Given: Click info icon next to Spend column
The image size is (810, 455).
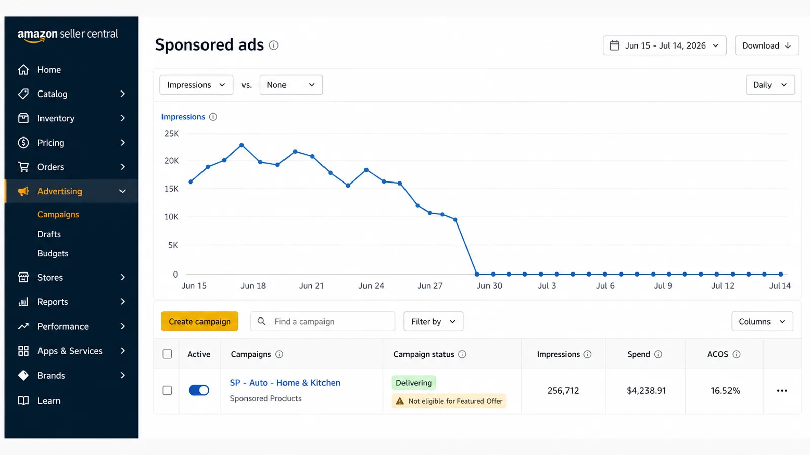Looking at the screenshot, I should click(658, 354).
